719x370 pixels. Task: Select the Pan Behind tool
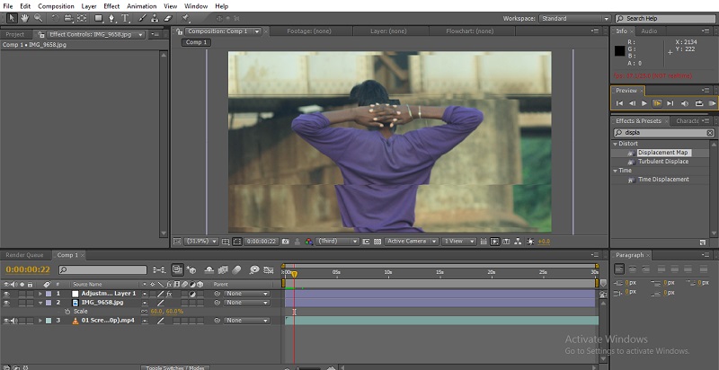click(82, 18)
